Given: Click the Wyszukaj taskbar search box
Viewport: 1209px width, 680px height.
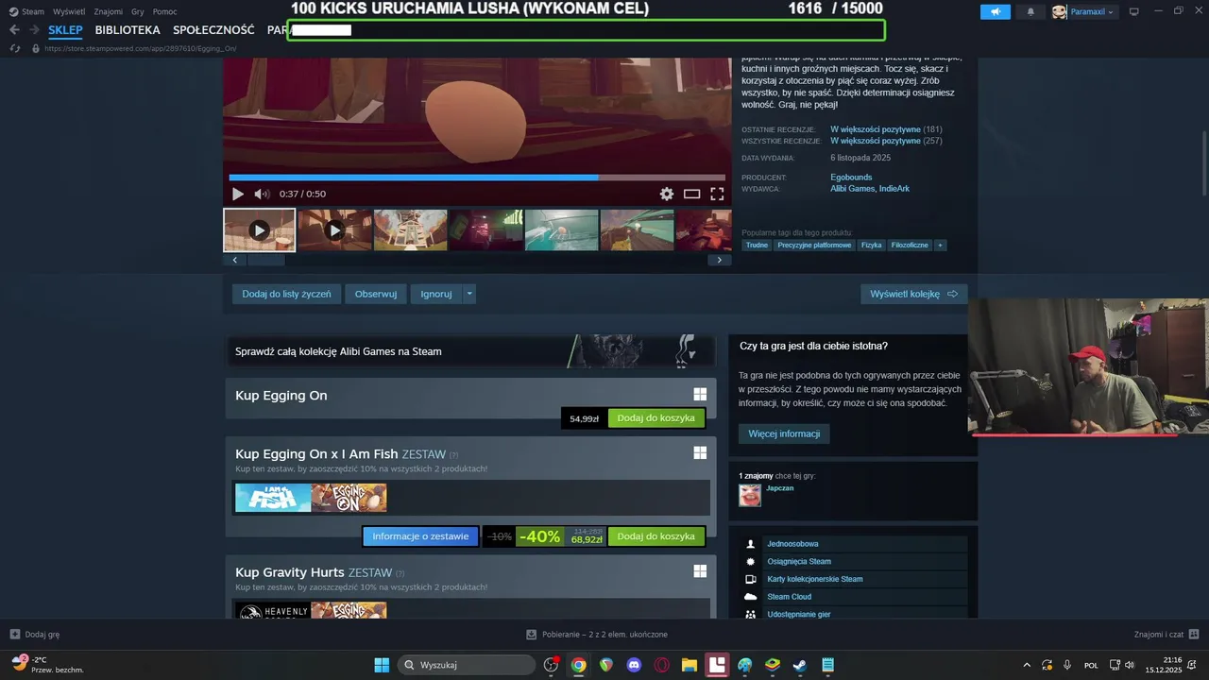Looking at the screenshot, I should (x=468, y=665).
